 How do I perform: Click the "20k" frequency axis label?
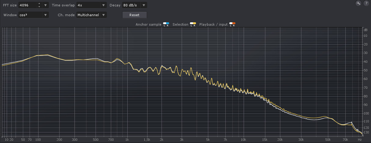[x=279, y=139]
